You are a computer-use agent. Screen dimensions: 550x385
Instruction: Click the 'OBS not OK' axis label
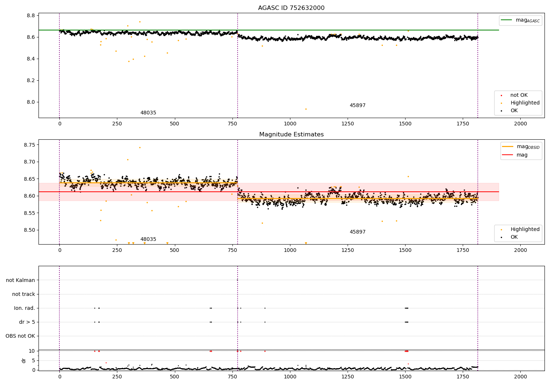[20, 336]
